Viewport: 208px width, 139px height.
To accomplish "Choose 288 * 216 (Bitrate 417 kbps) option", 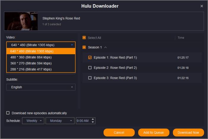I will [x=41, y=69].
